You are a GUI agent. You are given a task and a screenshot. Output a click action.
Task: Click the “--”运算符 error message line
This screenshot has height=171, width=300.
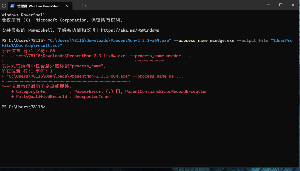click(x=37, y=86)
